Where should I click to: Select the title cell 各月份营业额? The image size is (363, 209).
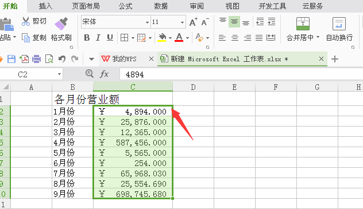pos(87,99)
